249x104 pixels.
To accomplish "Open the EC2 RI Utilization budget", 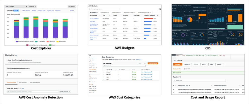I will click(x=94, y=18).
